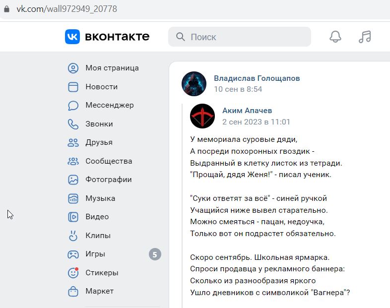Open the music note icon in header

[365, 37]
